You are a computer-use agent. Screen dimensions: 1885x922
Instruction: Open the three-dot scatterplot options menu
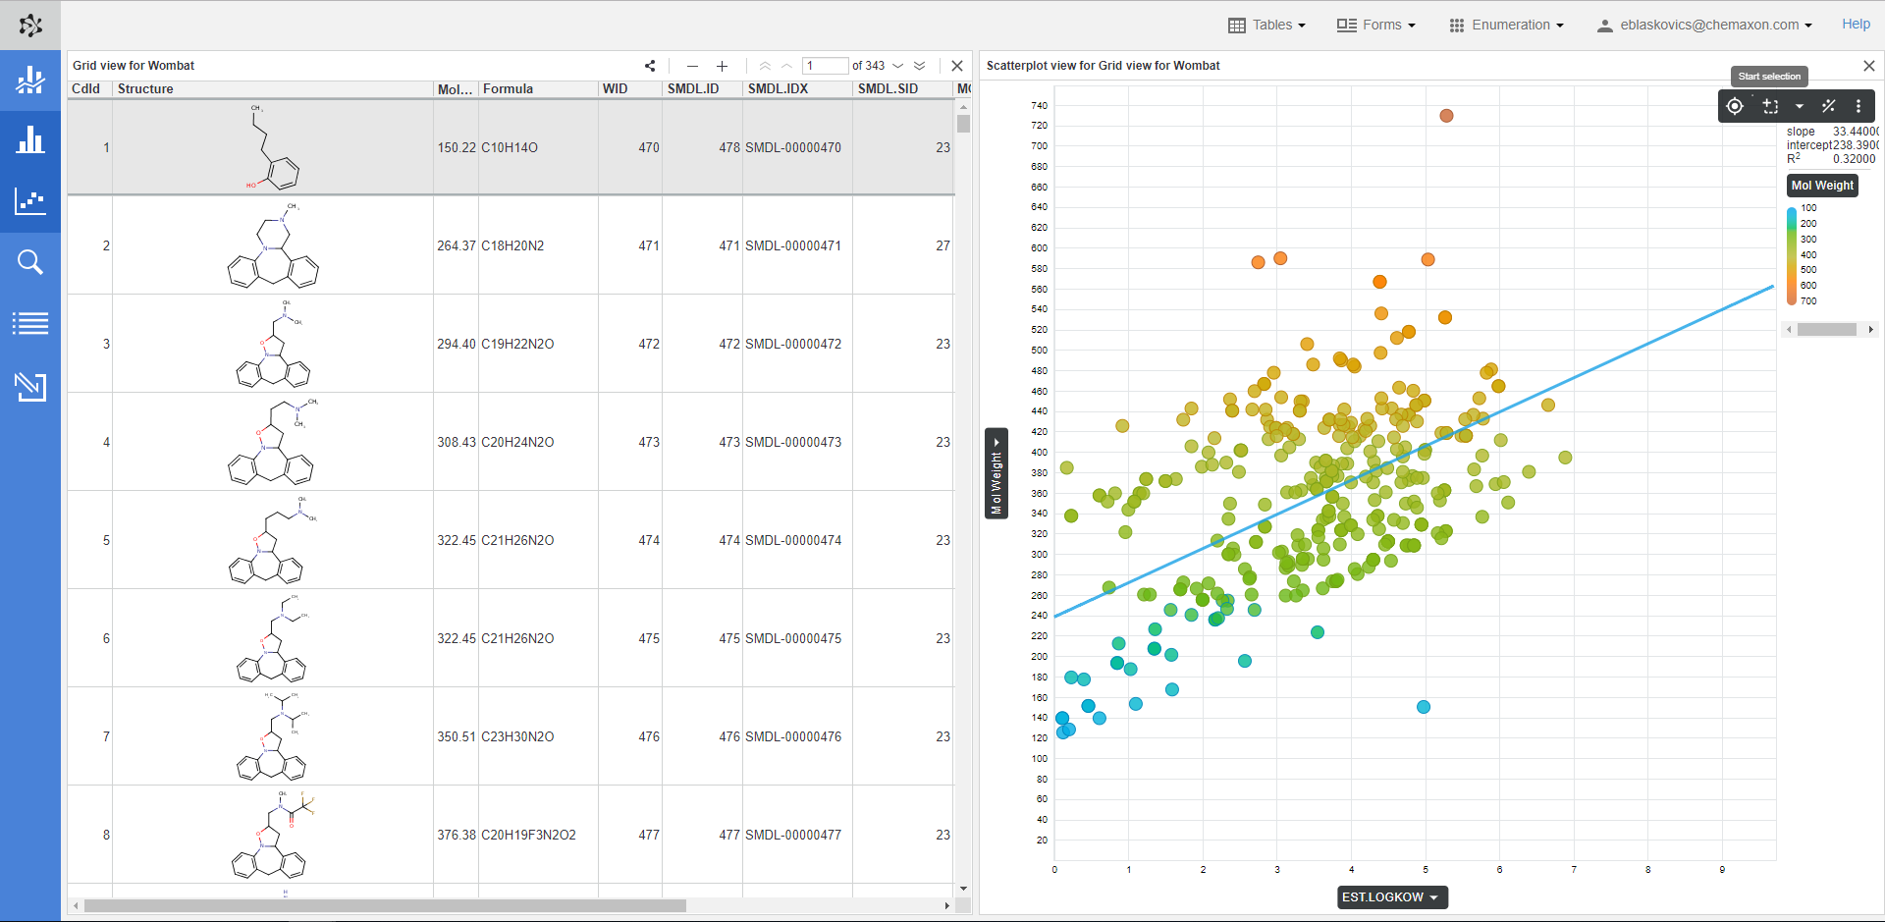pyautogui.click(x=1858, y=106)
